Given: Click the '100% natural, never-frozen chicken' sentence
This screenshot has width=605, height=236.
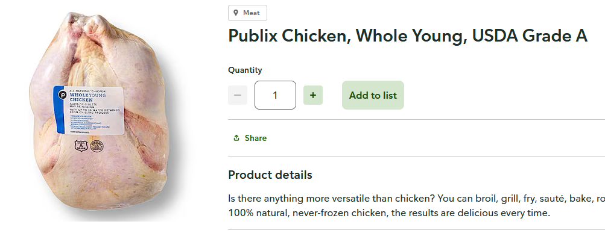Looking at the screenshot, I should coord(389,213).
